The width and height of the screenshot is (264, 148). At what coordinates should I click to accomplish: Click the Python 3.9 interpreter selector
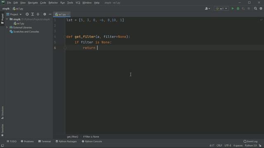(250, 146)
